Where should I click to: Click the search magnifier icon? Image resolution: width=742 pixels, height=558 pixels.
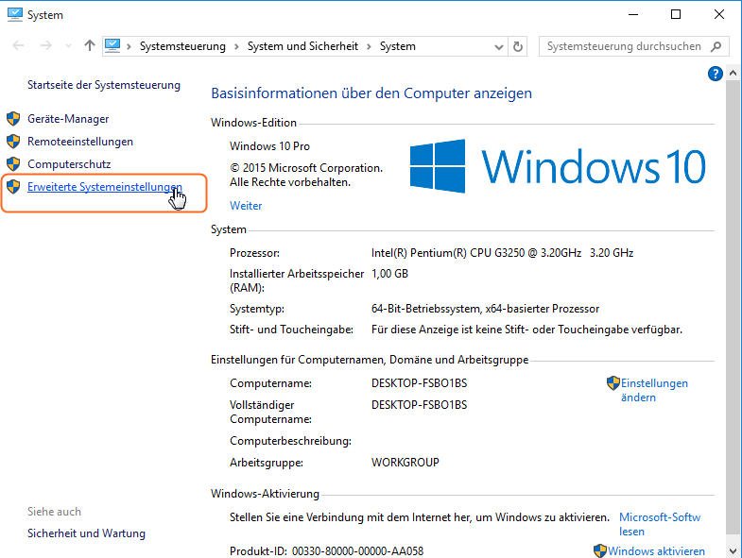[716, 46]
